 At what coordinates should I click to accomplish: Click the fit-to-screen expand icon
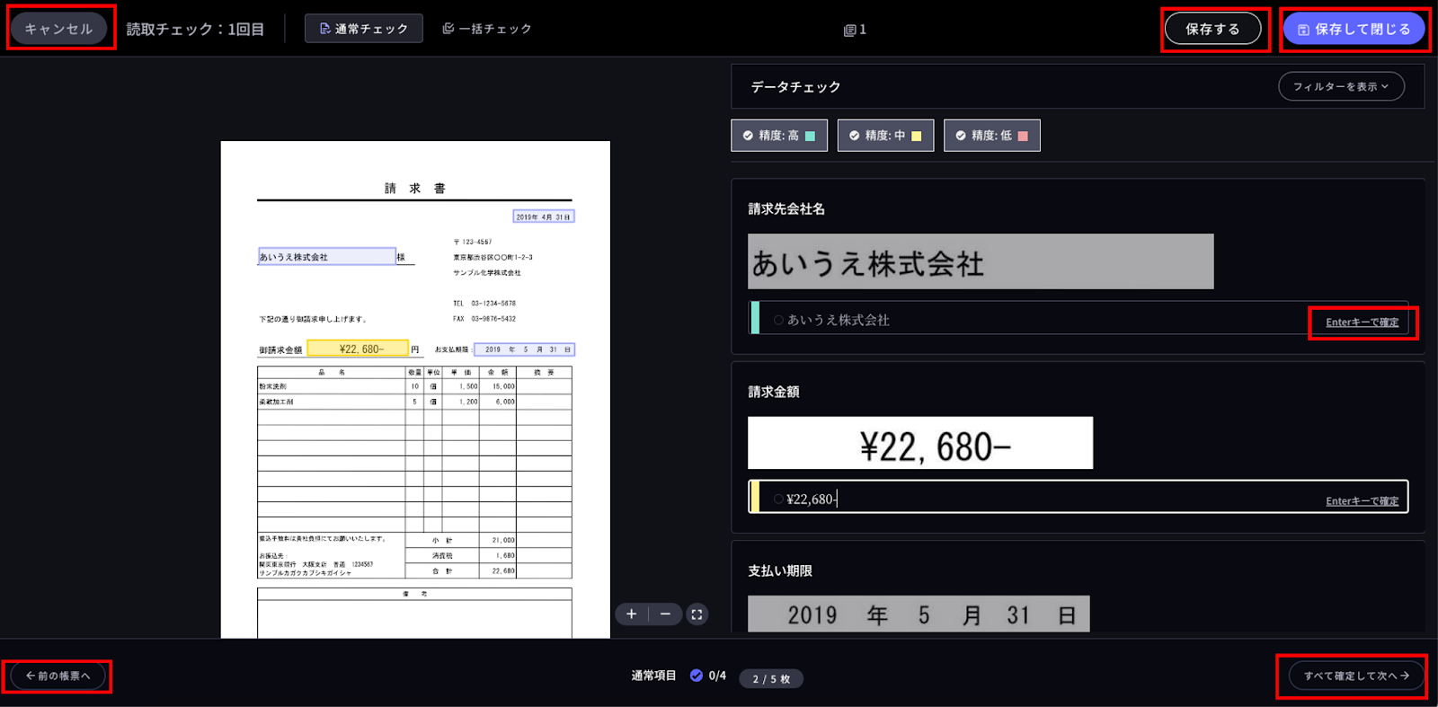coord(697,614)
